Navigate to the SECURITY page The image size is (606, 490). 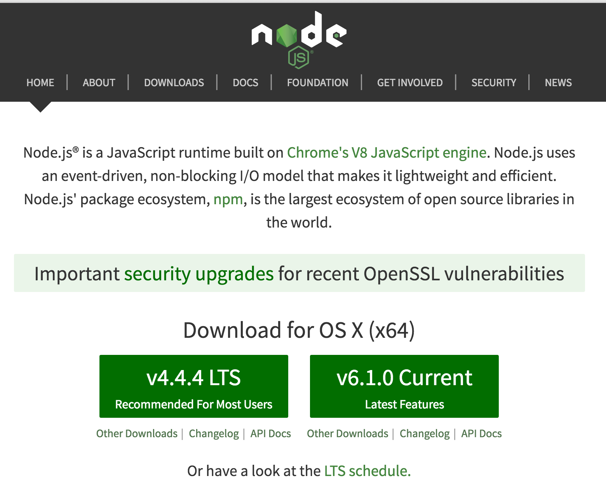494,82
